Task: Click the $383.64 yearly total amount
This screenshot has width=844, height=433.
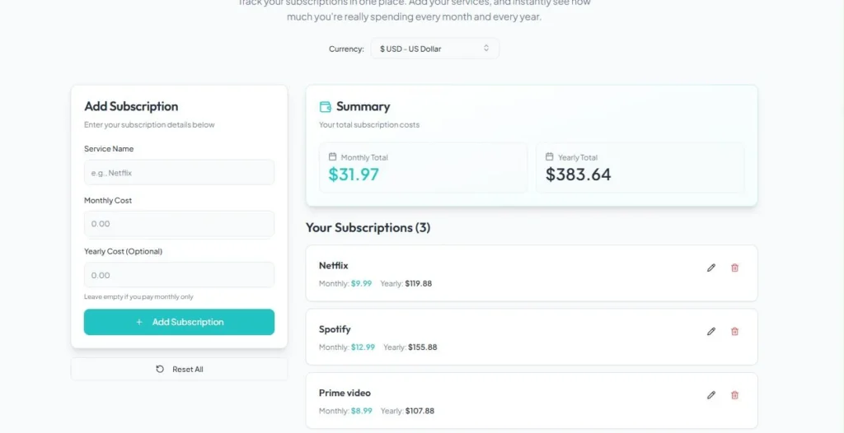Action: tap(578, 175)
